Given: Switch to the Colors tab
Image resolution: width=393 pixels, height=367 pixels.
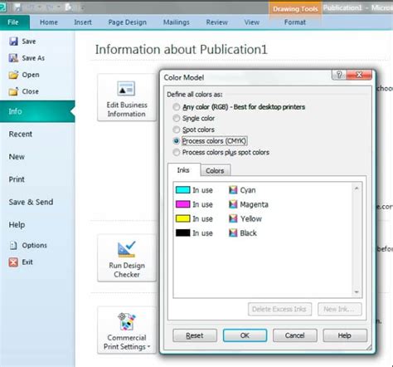Looking at the screenshot, I should coord(215,170).
